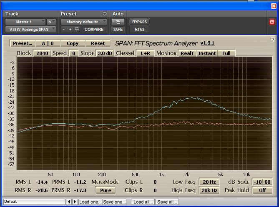Image resolution: width=279 pixels, height=207 pixels.
Task: Click the PRMS R -17.3 readout
Action: (x=80, y=190)
